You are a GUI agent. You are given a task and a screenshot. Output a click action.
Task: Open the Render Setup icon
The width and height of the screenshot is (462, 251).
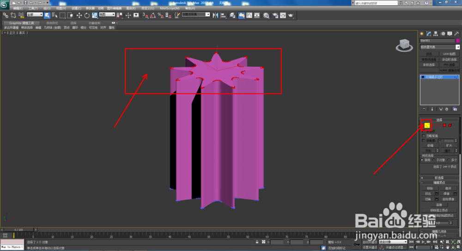pyautogui.click(x=275, y=15)
